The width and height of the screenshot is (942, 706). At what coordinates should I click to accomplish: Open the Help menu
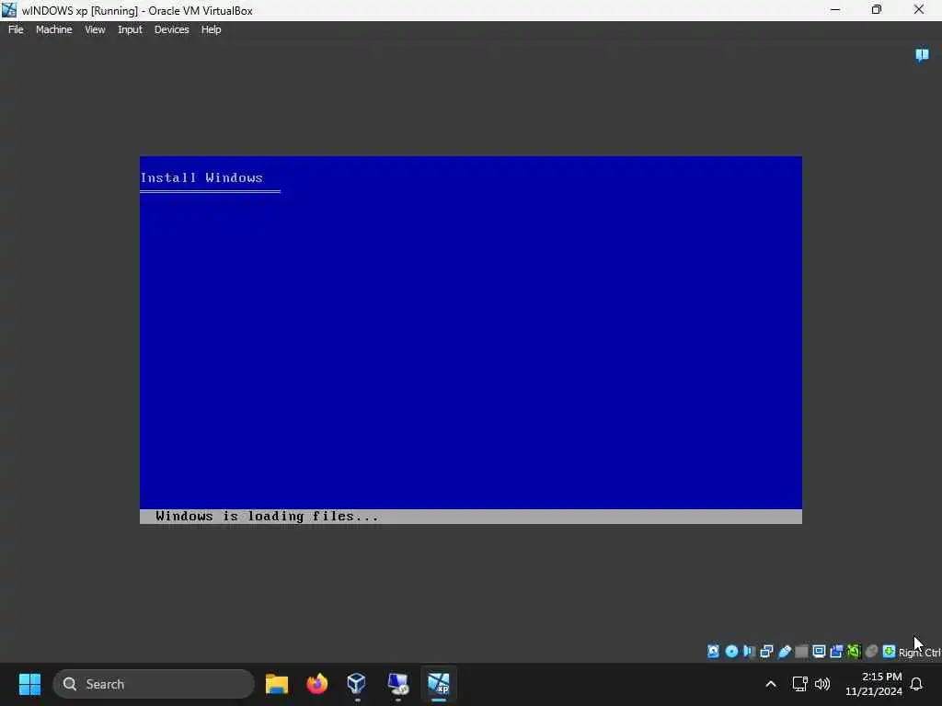click(211, 29)
